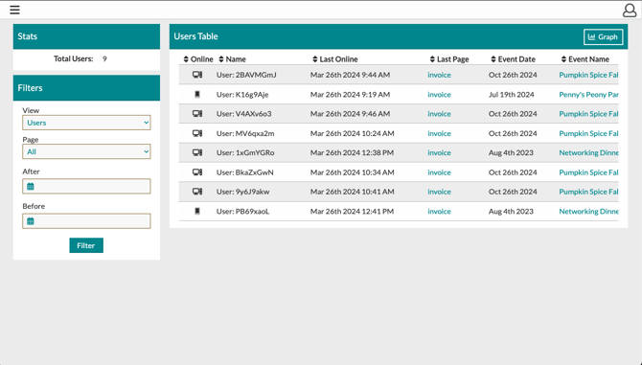Click the Graph button
642x365 pixels.
coord(603,36)
